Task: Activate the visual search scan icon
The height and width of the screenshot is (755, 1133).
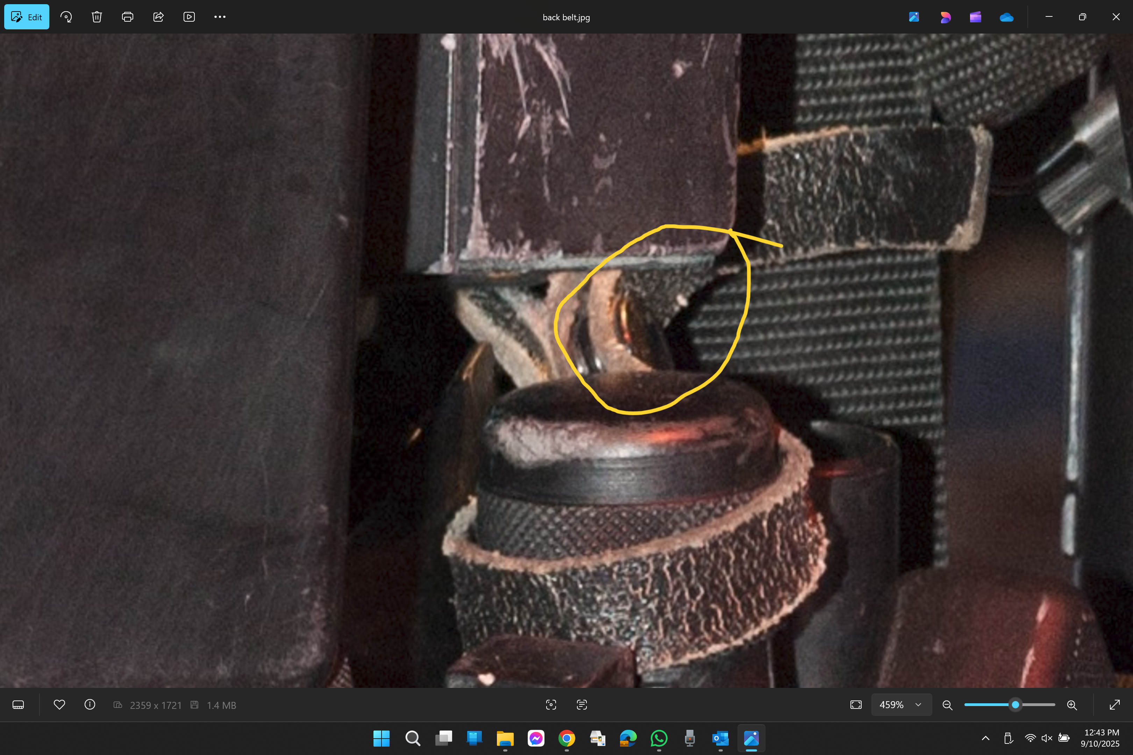Action: 551,705
